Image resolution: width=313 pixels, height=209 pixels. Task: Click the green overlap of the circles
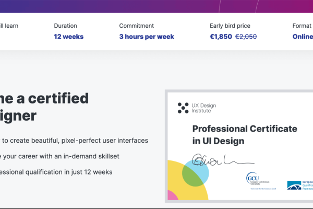192,175
